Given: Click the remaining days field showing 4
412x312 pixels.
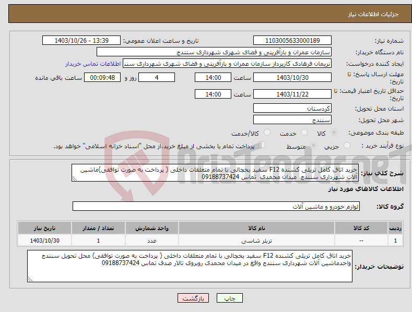Looking at the screenshot, I should (157, 77).
